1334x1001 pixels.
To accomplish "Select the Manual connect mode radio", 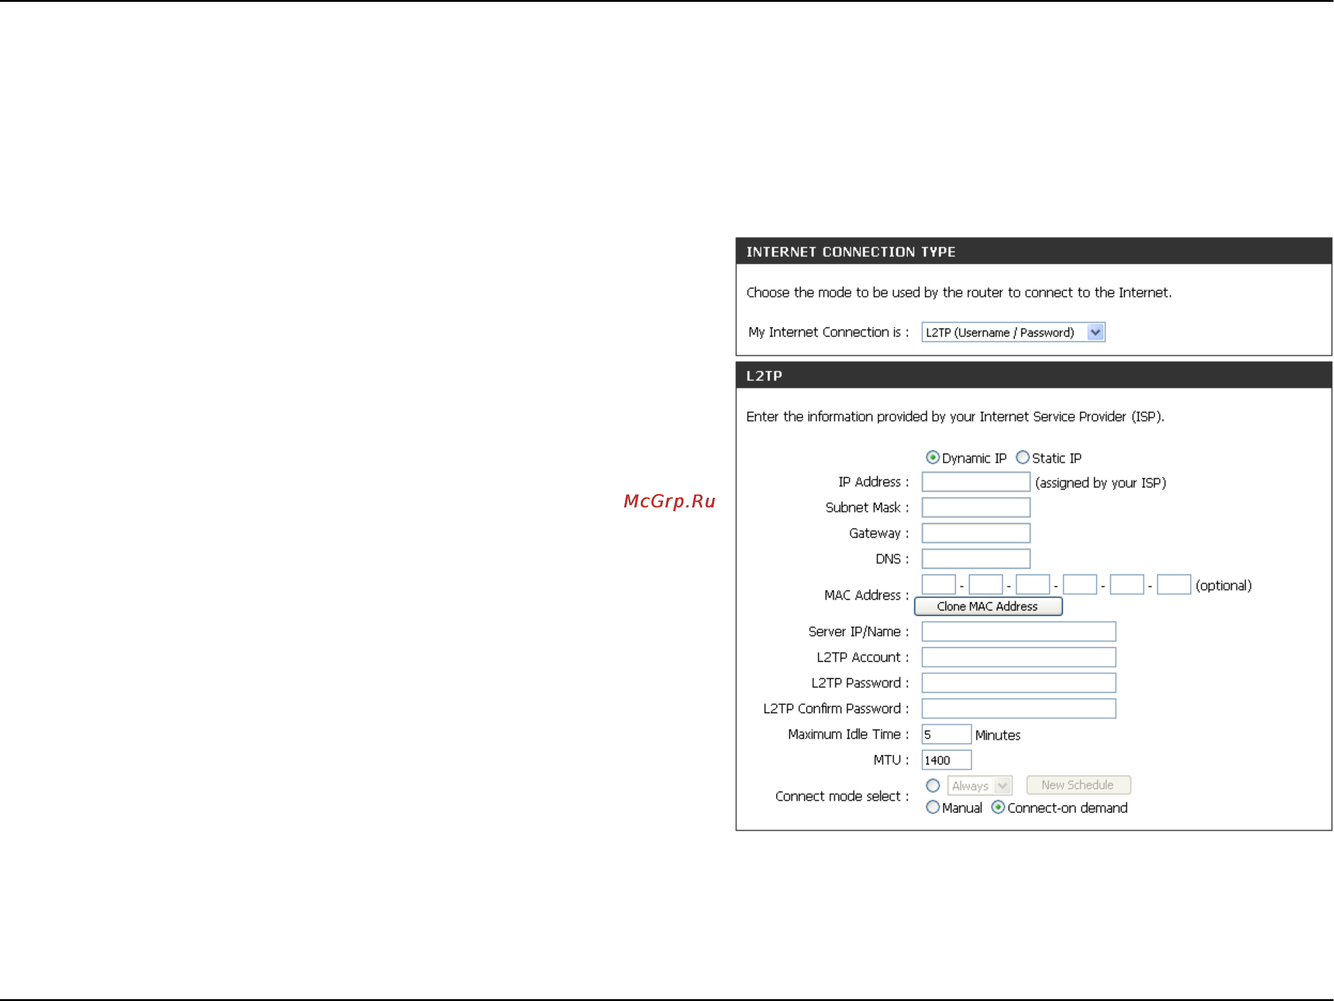I will 933,807.
